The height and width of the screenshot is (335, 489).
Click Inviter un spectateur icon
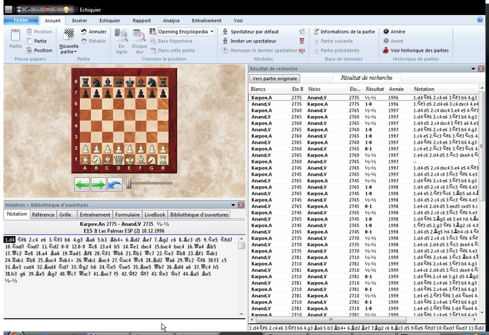coord(225,41)
